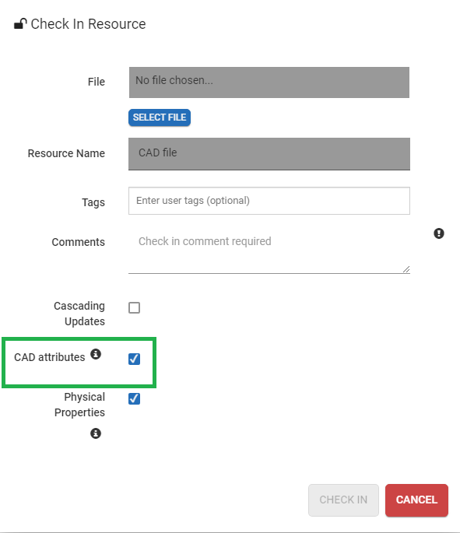Click the Resource Name label
Viewport: 460px width, 533px height.
point(66,153)
